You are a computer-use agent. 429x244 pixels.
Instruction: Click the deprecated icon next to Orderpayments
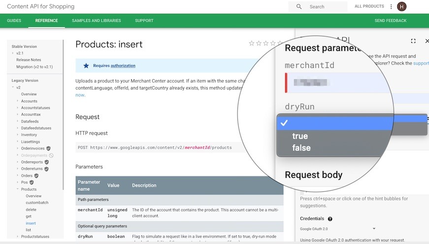coord(51,155)
